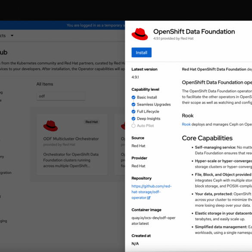Image resolution: width=252 pixels, height=252 pixels.
Task: Click the 4.9.1 provided by Red Hat subtitle
Action: click(173, 38)
